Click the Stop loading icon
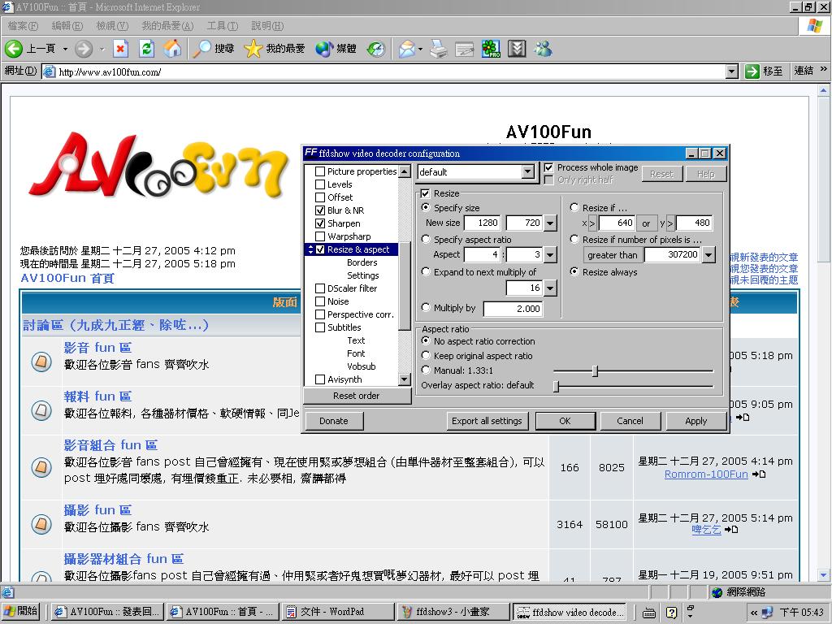 click(121, 49)
